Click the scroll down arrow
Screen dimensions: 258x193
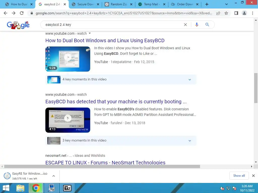pos(256,162)
